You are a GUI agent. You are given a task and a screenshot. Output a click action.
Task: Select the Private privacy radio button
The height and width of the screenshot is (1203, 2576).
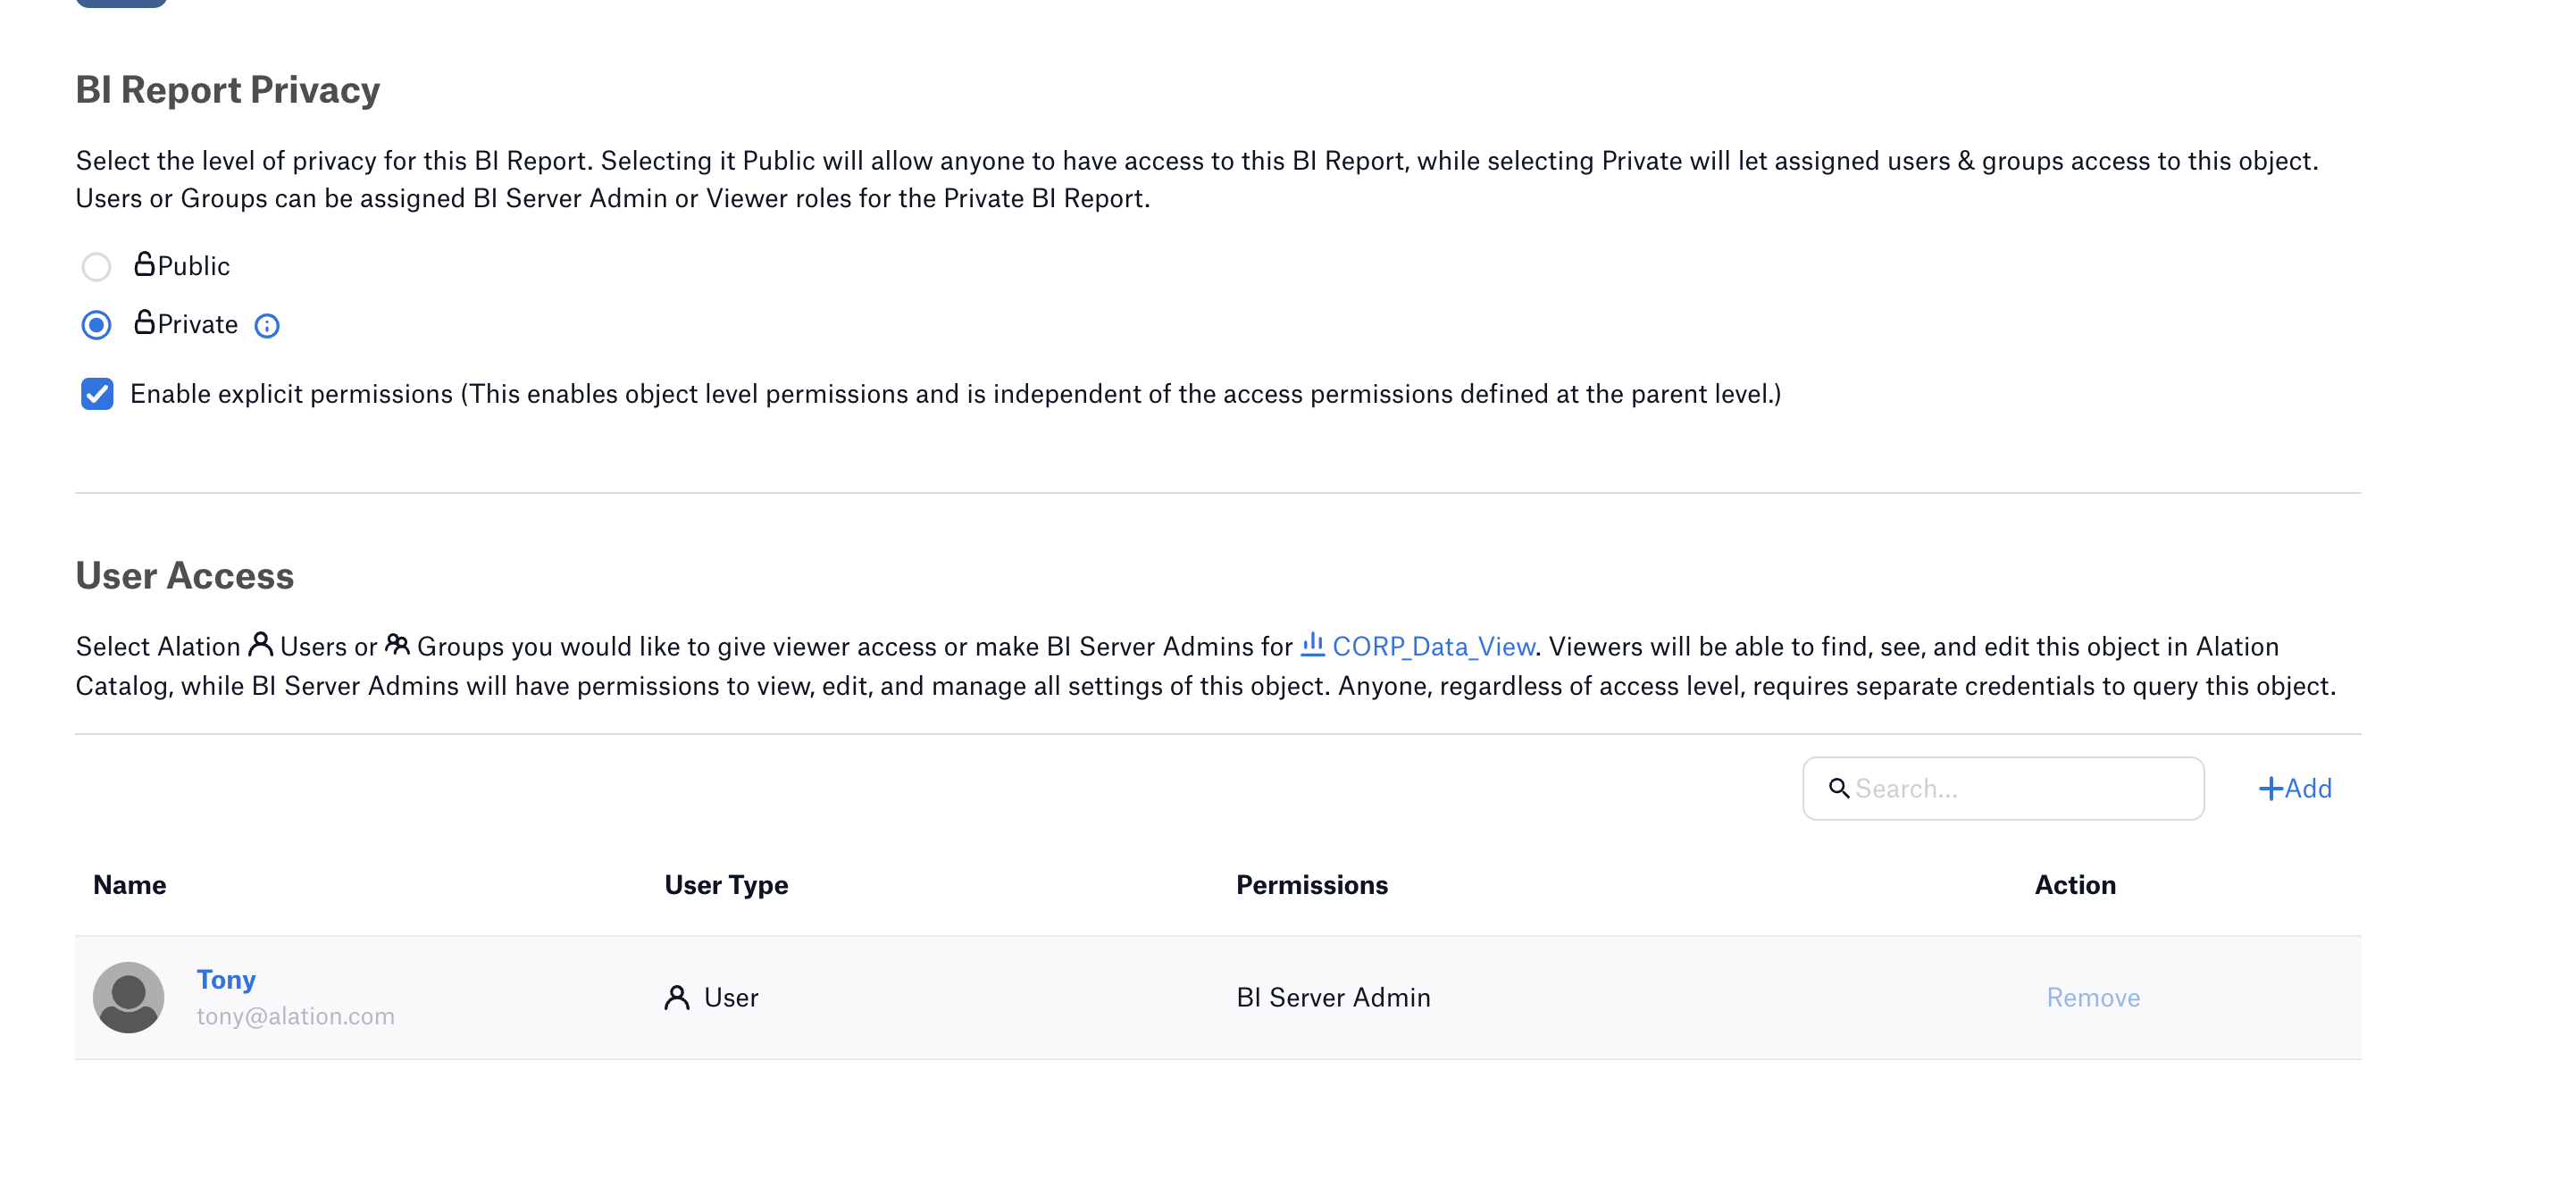tap(96, 325)
